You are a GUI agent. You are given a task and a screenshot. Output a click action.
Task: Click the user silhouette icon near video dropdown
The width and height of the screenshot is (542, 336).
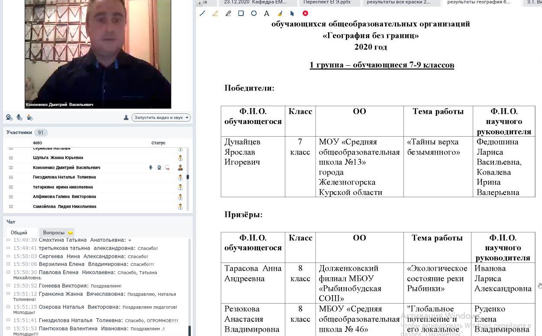pos(126,117)
